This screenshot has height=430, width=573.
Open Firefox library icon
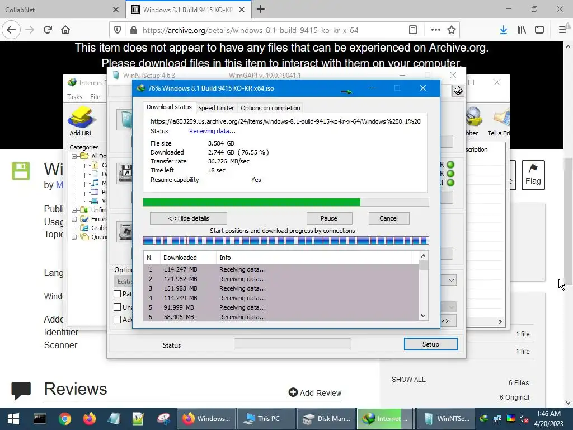(x=522, y=30)
